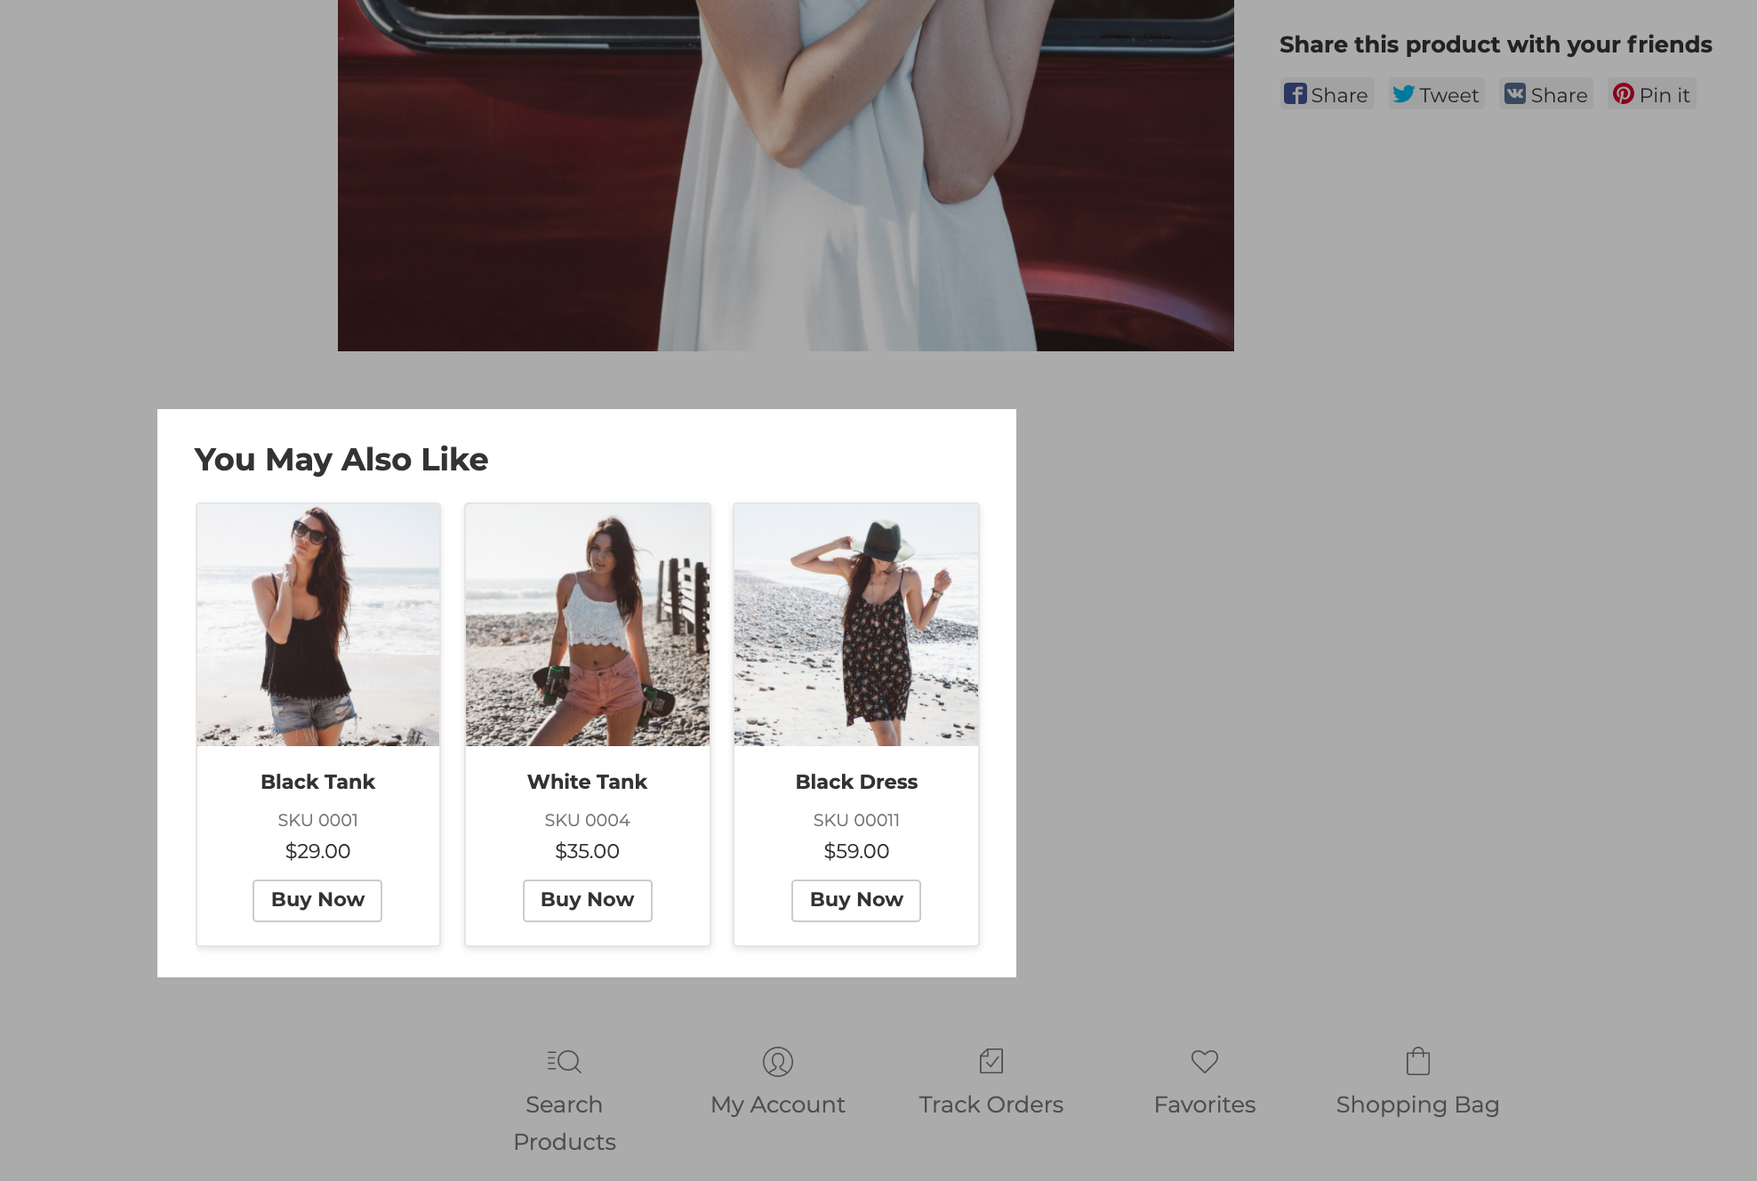Open the Black Tank product photo
The image size is (1757, 1181).
coord(318,624)
